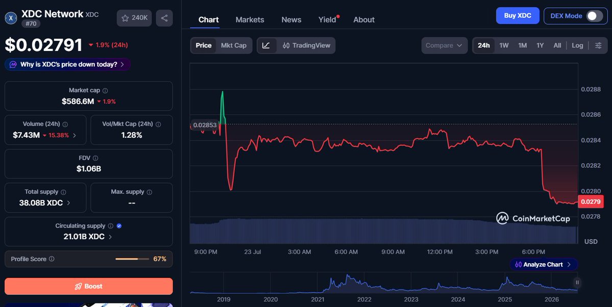The image size is (612, 307).
Task: Set chart range to 1W
Action: click(504, 45)
